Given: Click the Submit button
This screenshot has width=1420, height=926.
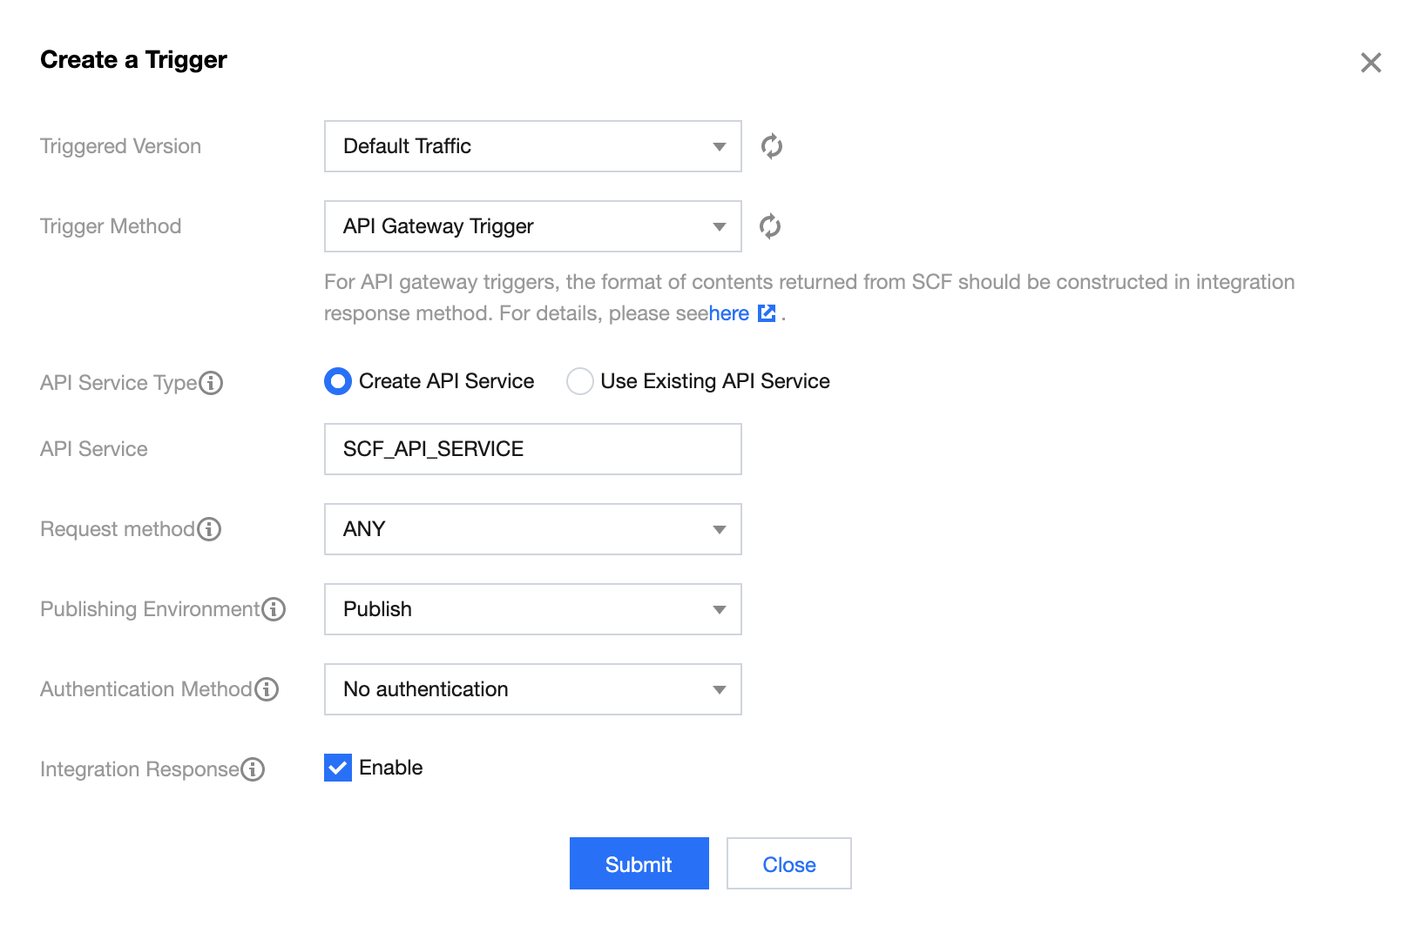Looking at the screenshot, I should pyautogui.click(x=639, y=863).
